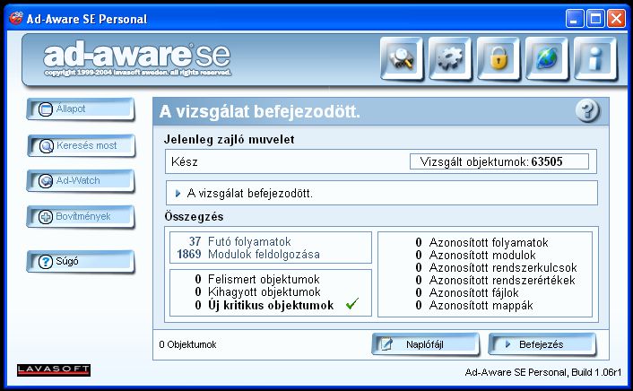Image resolution: width=633 pixels, height=391 pixels.
Task: Click the '0 Objektumok' status text
Action: click(187, 344)
